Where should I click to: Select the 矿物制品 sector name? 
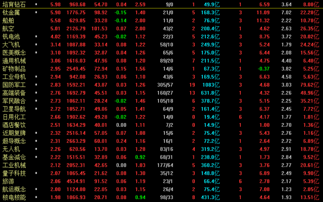tap(14, 69)
